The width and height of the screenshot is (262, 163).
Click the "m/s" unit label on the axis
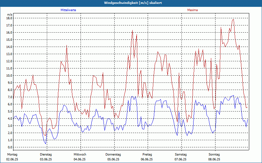click(x=10, y=15)
